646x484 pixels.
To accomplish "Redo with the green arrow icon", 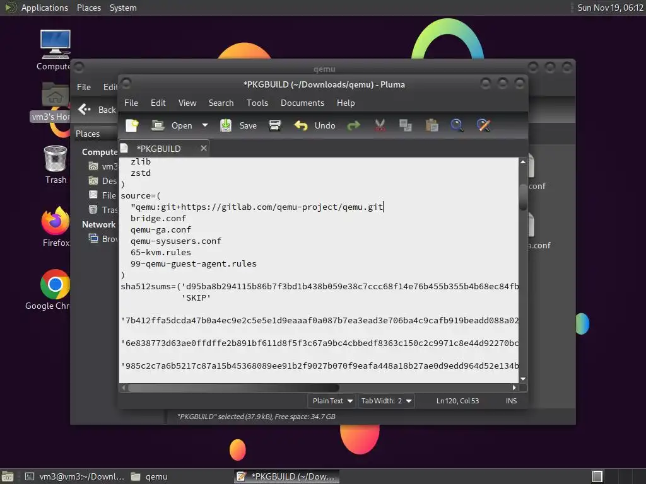I will [x=353, y=125].
